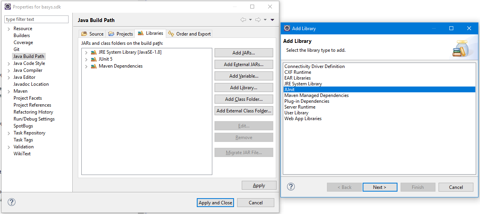
Task: Expand Maven Dependencies node
Action: click(86, 66)
